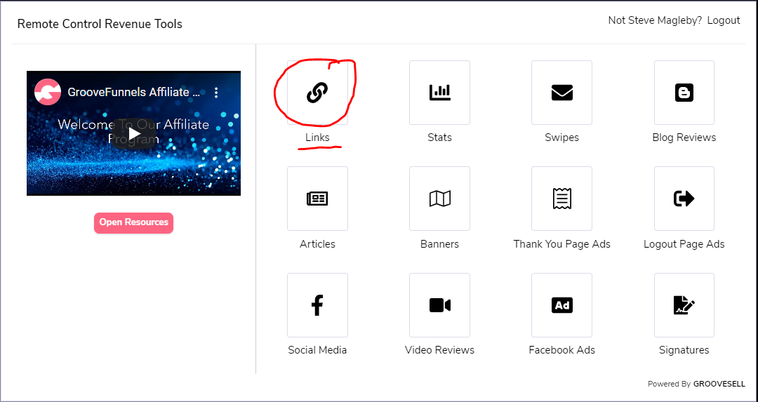The width and height of the screenshot is (758, 402).
Task: Open the Articles newspaper icon
Action: 317,199
